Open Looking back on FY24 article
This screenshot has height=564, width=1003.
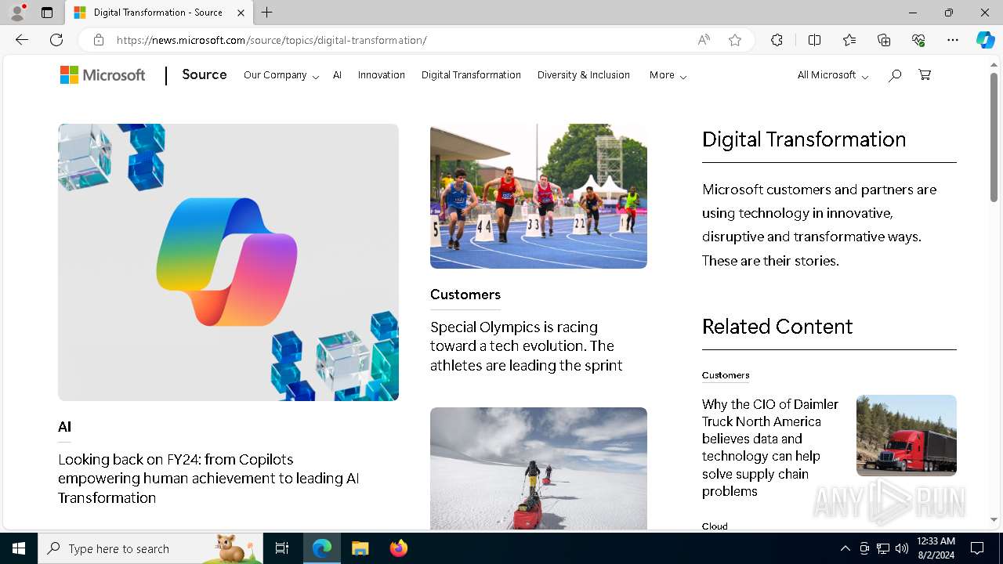point(208,479)
